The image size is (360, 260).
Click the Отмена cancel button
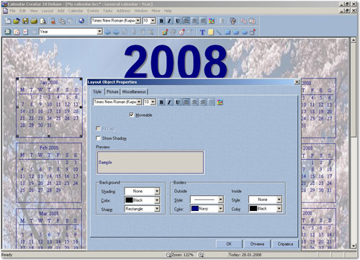[257, 244]
